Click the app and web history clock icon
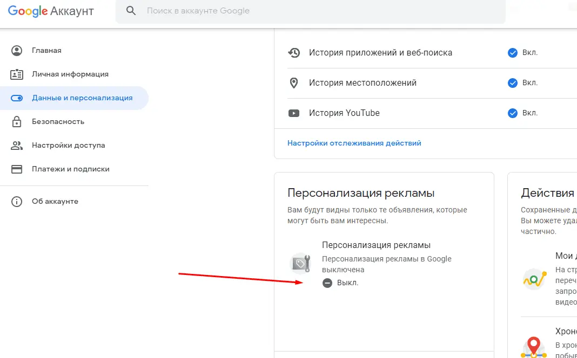Image resolution: width=577 pixels, height=358 pixels. 294,53
